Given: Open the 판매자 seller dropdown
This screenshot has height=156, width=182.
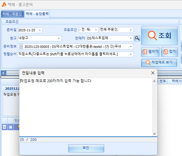Looking at the screenshot, I should point(131,38).
